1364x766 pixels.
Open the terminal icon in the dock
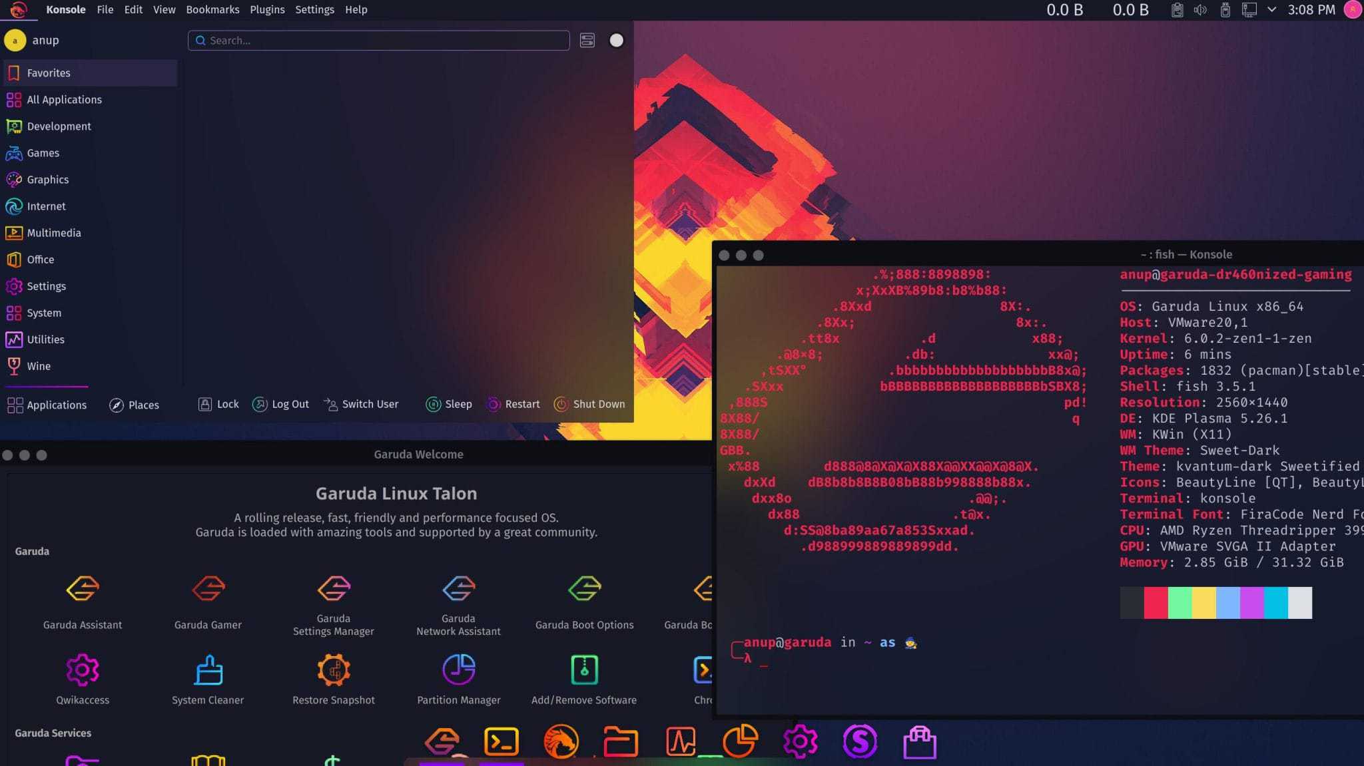pyautogui.click(x=501, y=741)
